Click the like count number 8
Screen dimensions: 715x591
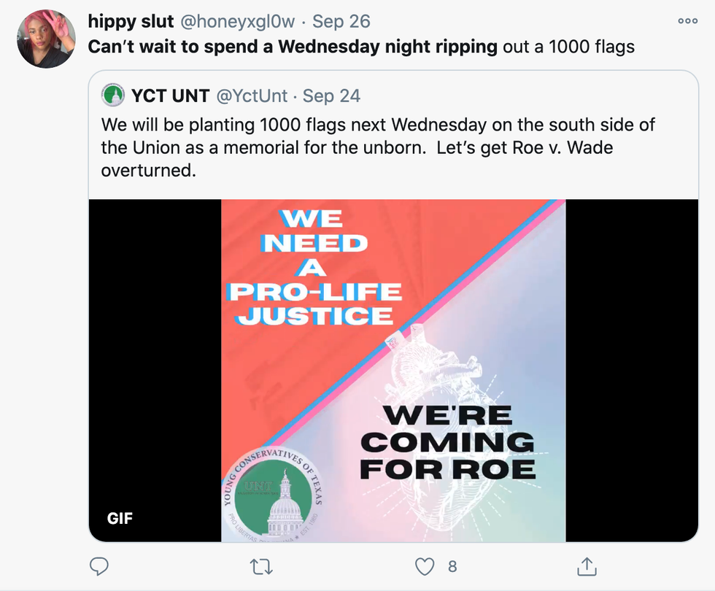click(452, 566)
